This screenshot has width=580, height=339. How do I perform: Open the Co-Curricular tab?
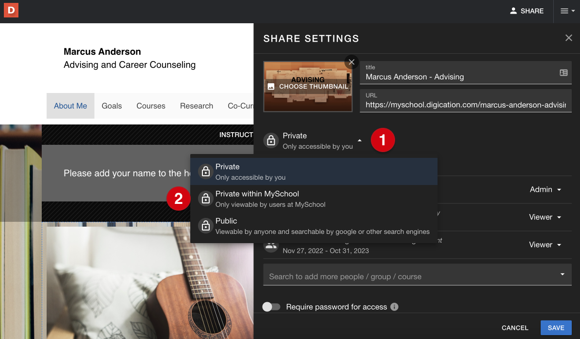(240, 106)
